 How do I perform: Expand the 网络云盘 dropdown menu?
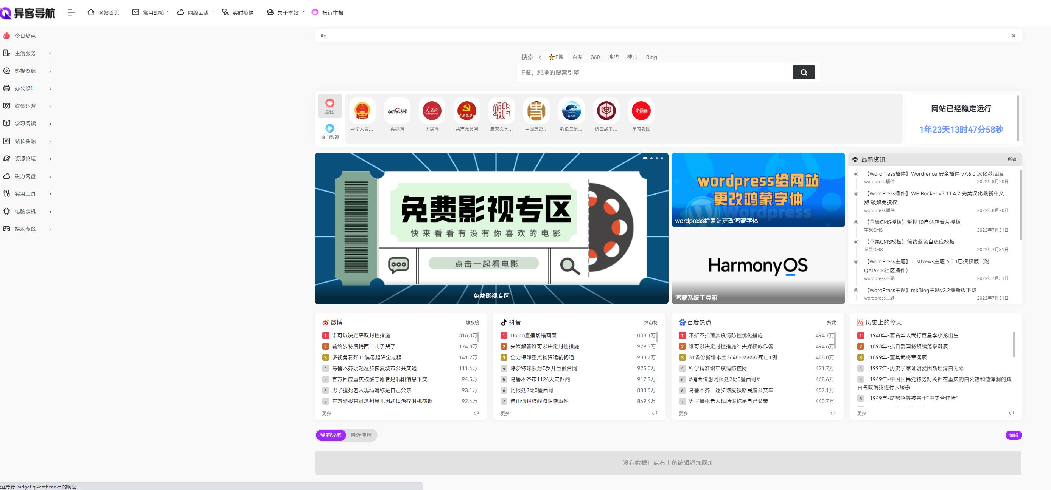coord(196,12)
